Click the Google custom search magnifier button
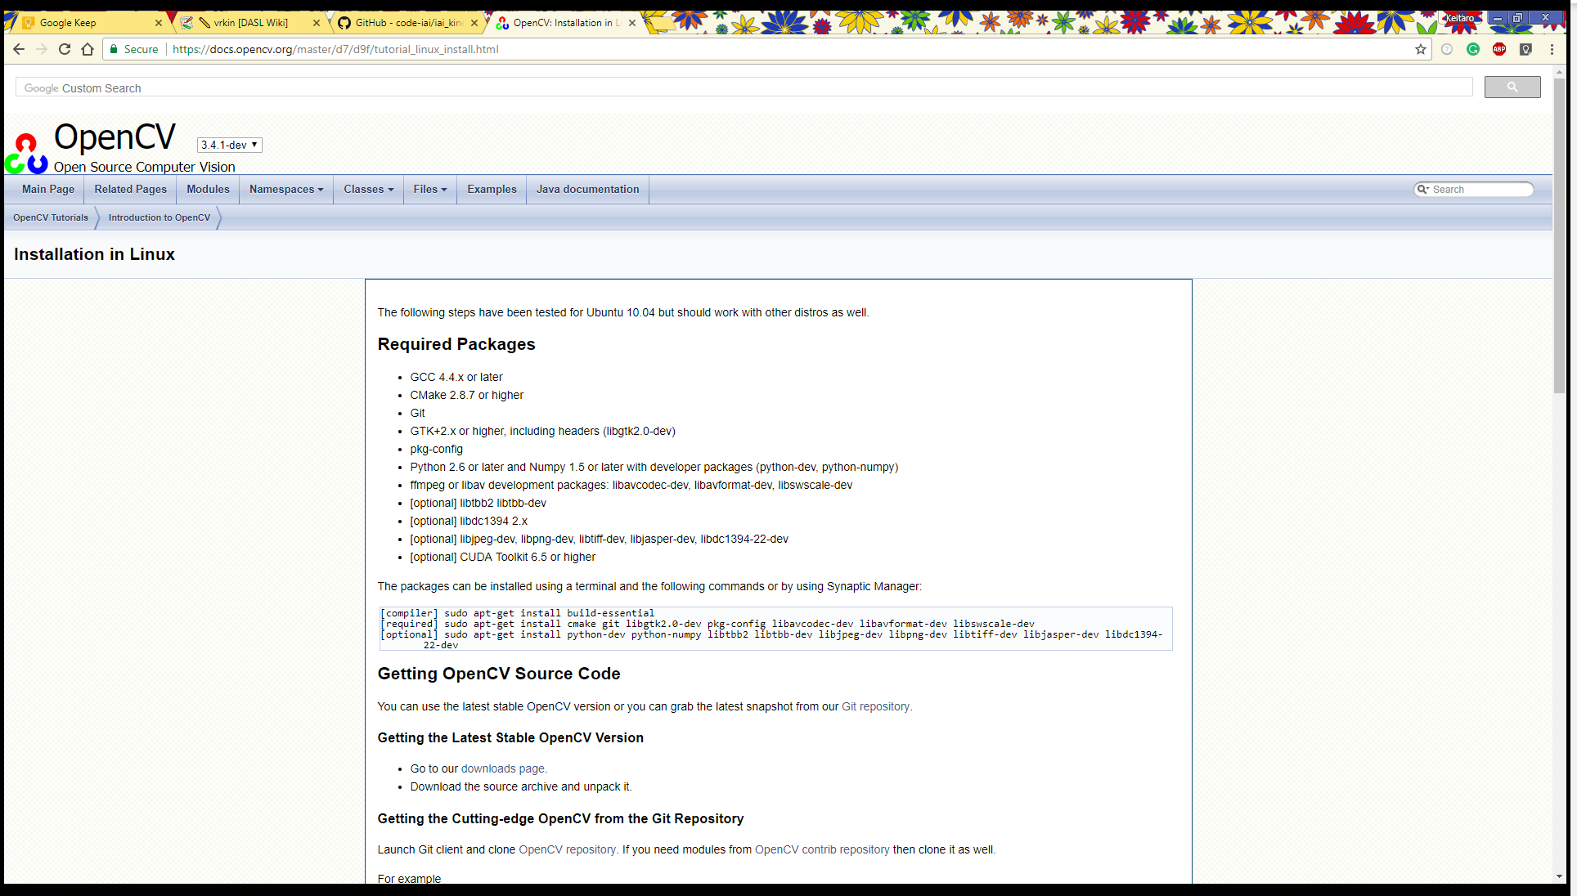 1512,87
